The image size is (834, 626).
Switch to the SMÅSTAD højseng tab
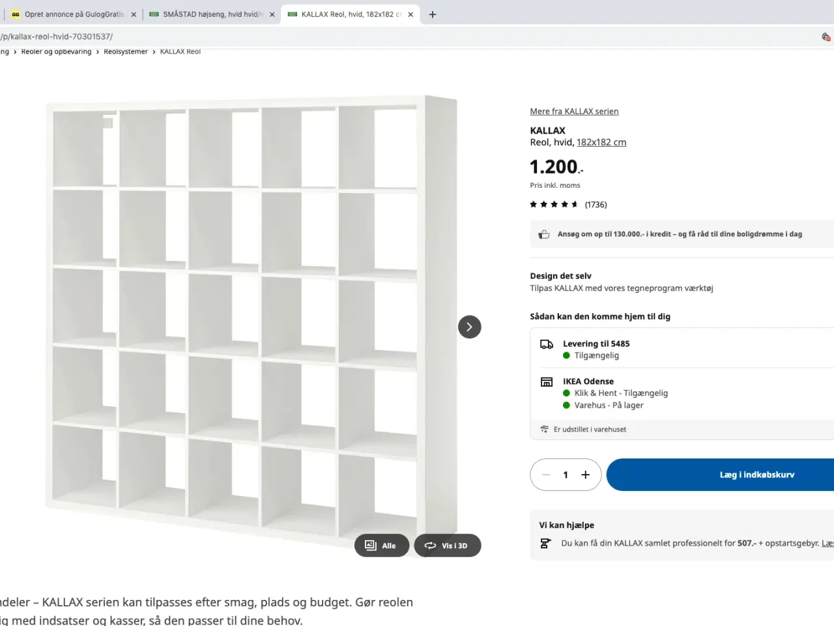click(208, 14)
